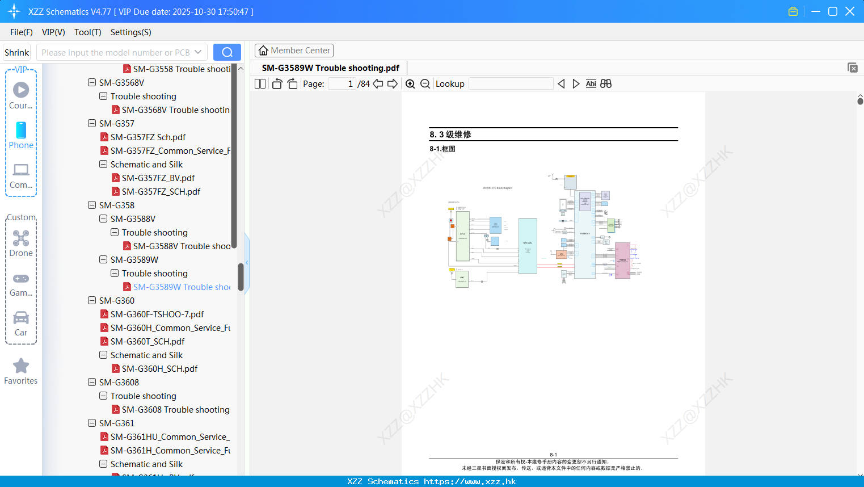
Task: Open SM-G3589W Trouble shooting file in tree
Action: (x=176, y=287)
